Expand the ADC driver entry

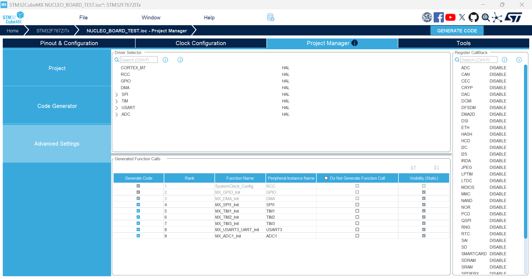point(117,115)
